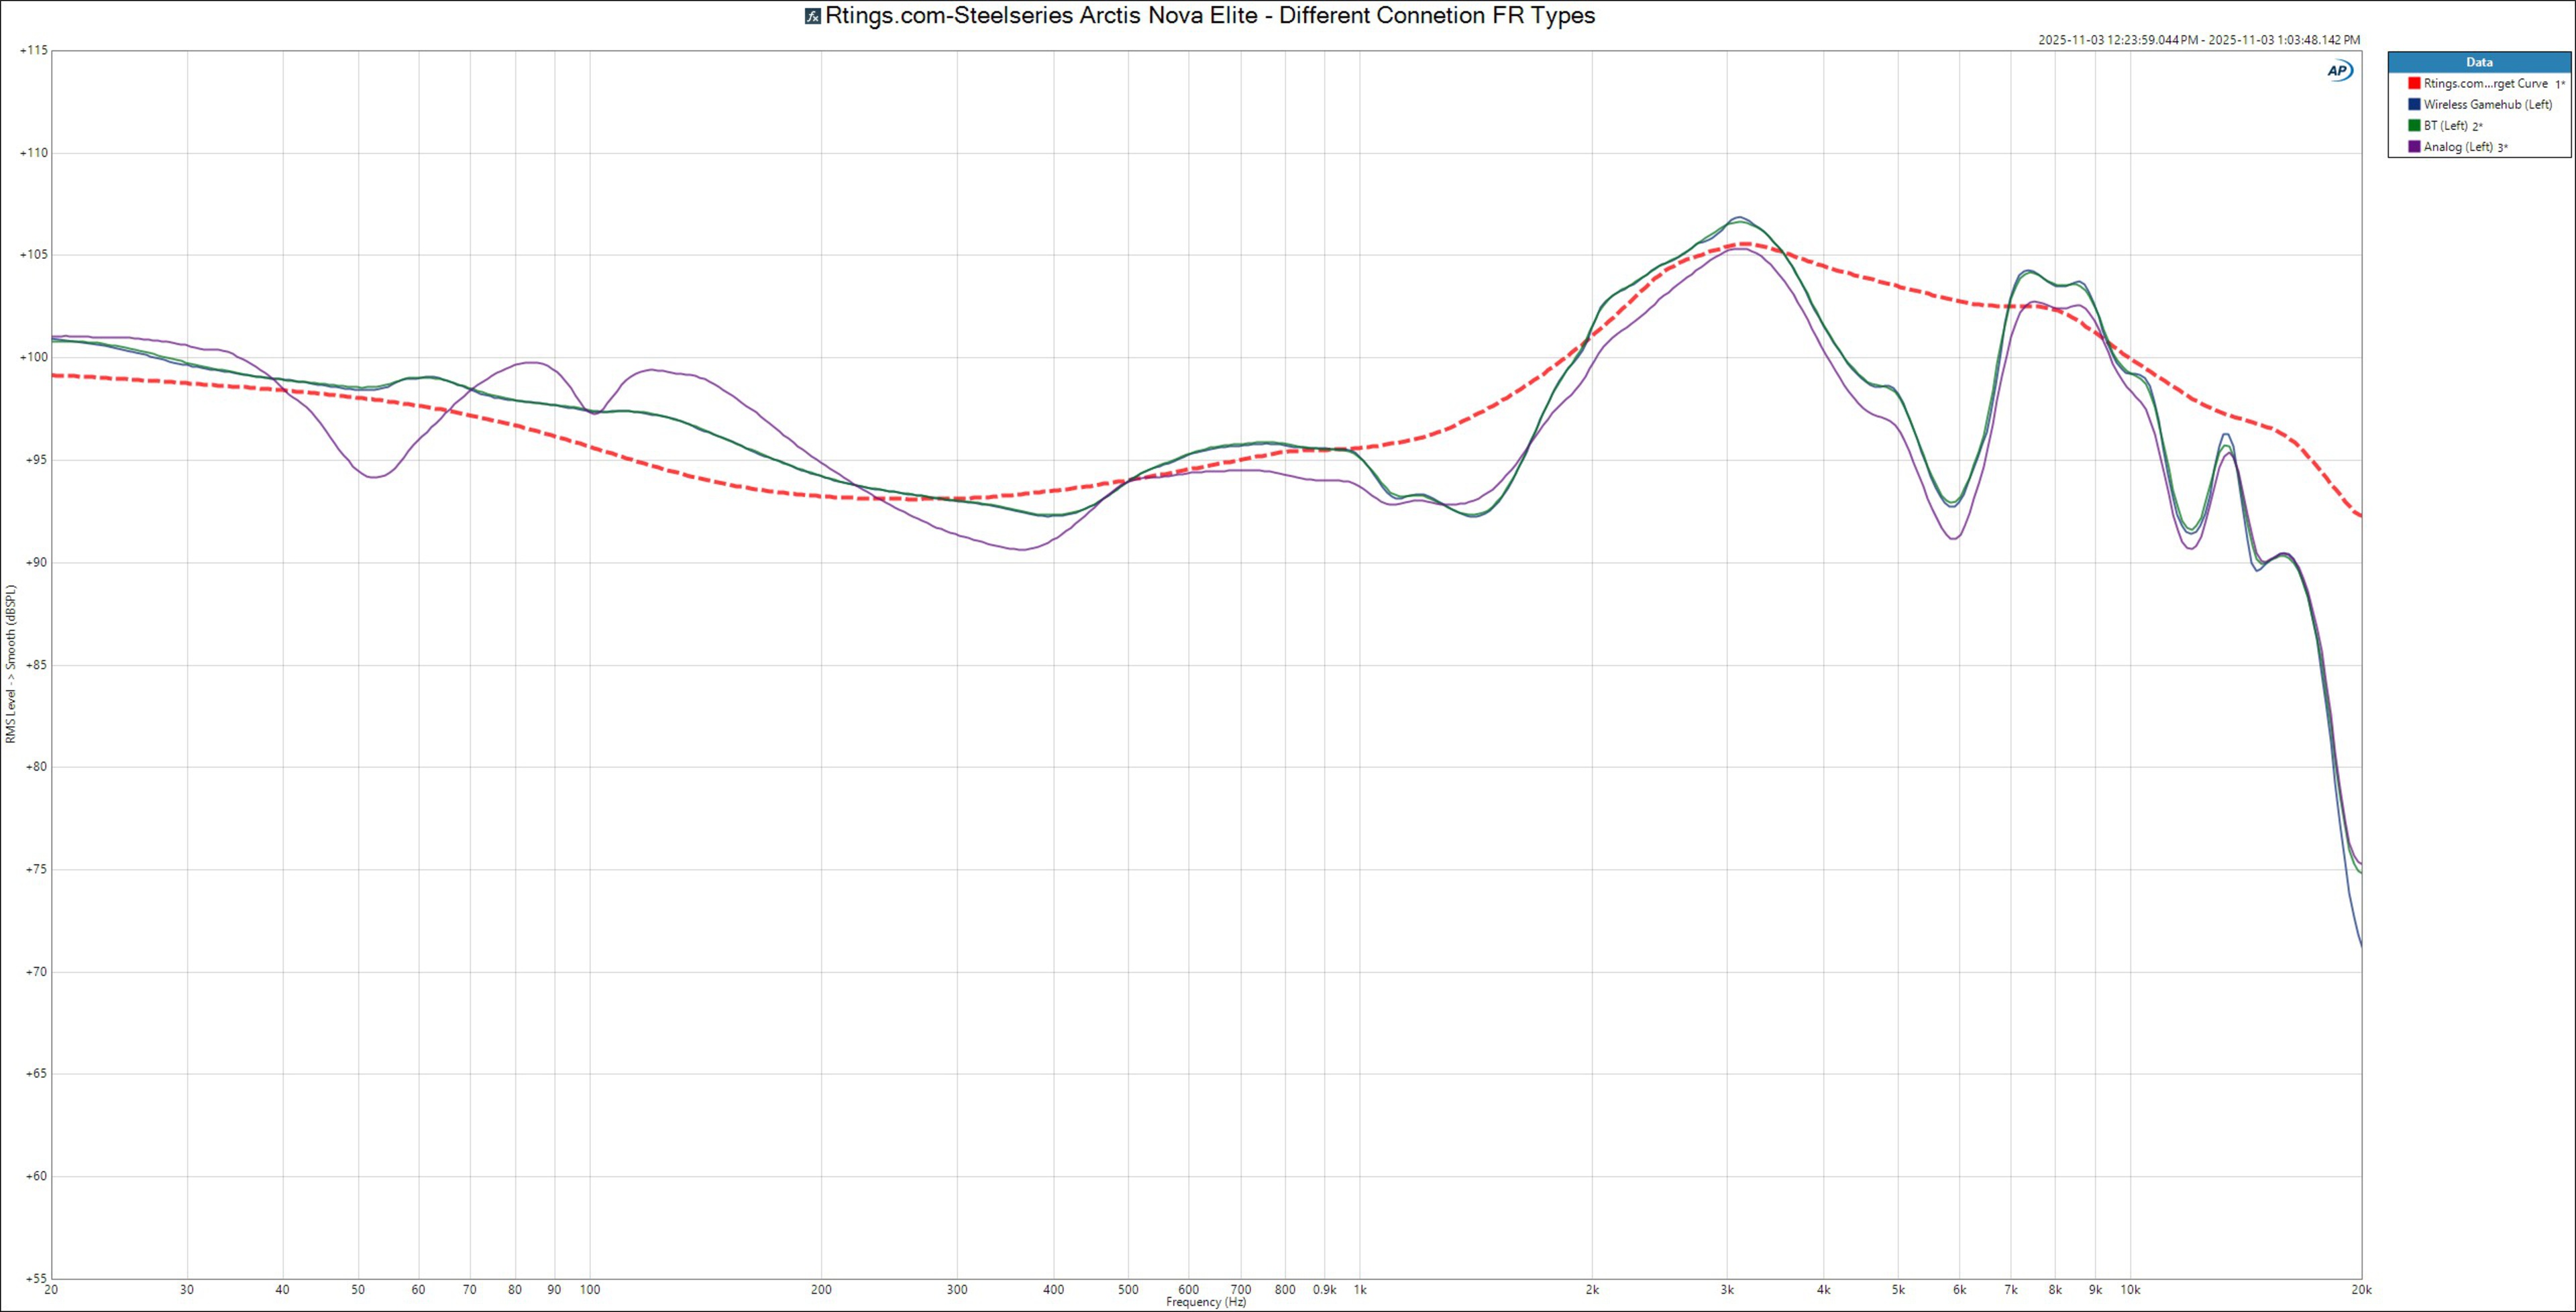Image resolution: width=2576 pixels, height=1312 pixels.
Task: Click the 100 Hz frequency axis tick
Action: [590, 1290]
